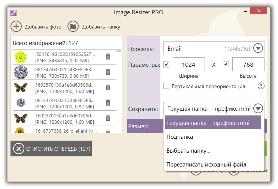Click the Add photo plus icon
The height and width of the screenshot is (189, 278).
[x=16, y=27]
